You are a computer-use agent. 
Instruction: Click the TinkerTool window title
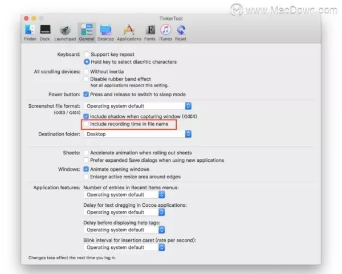point(171,19)
